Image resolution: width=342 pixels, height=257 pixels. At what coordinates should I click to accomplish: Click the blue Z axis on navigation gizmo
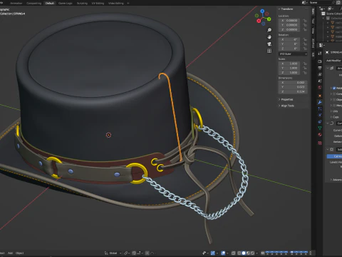tap(262, 11)
